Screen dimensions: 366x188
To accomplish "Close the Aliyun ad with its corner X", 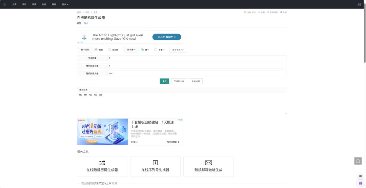I will (x=182, y=120).
